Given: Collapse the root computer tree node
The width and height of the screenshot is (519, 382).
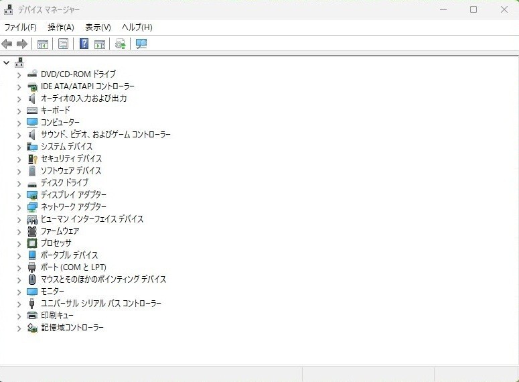Looking at the screenshot, I should click(x=6, y=62).
